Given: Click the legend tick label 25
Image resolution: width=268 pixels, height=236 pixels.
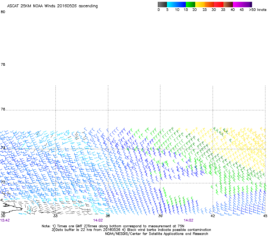Looking at the screenshot, I should click(x=205, y=10).
